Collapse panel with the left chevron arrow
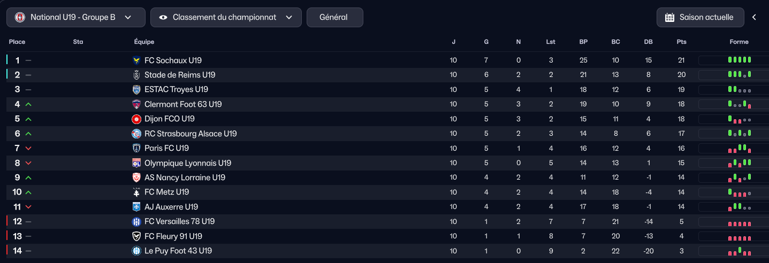This screenshot has height=263, width=769. coord(754,17)
